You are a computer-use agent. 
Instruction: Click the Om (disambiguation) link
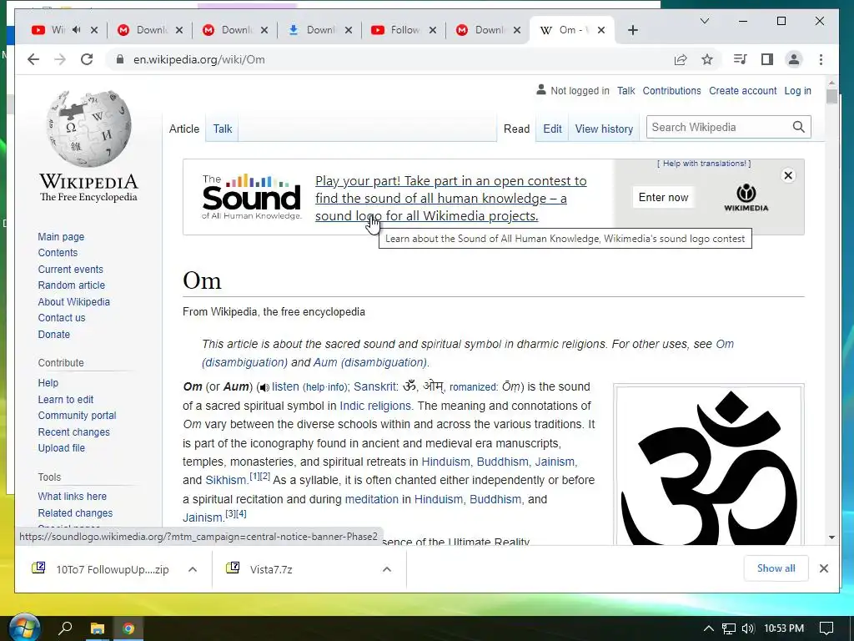(x=467, y=353)
